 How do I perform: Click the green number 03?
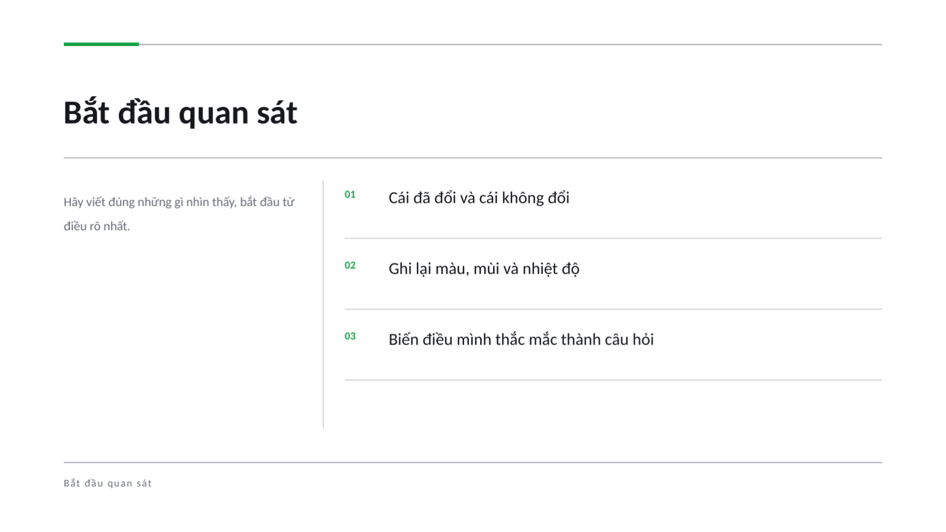tap(350, 336)
